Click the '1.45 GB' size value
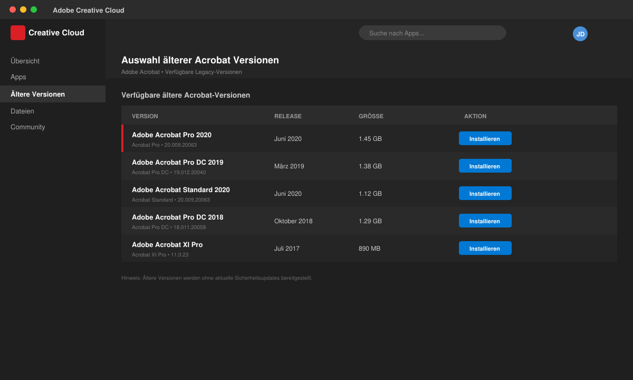This screenshot has width=633, height=380. (x=370, y=139)
